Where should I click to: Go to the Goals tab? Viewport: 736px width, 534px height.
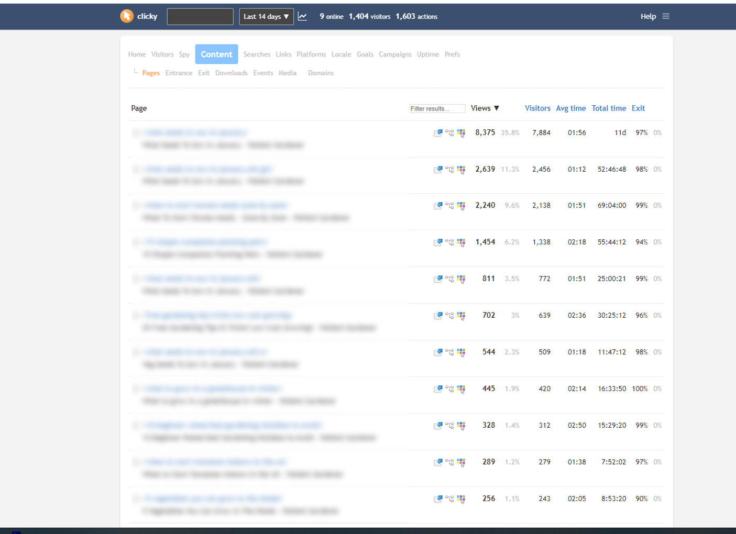(x=365, y=54)
